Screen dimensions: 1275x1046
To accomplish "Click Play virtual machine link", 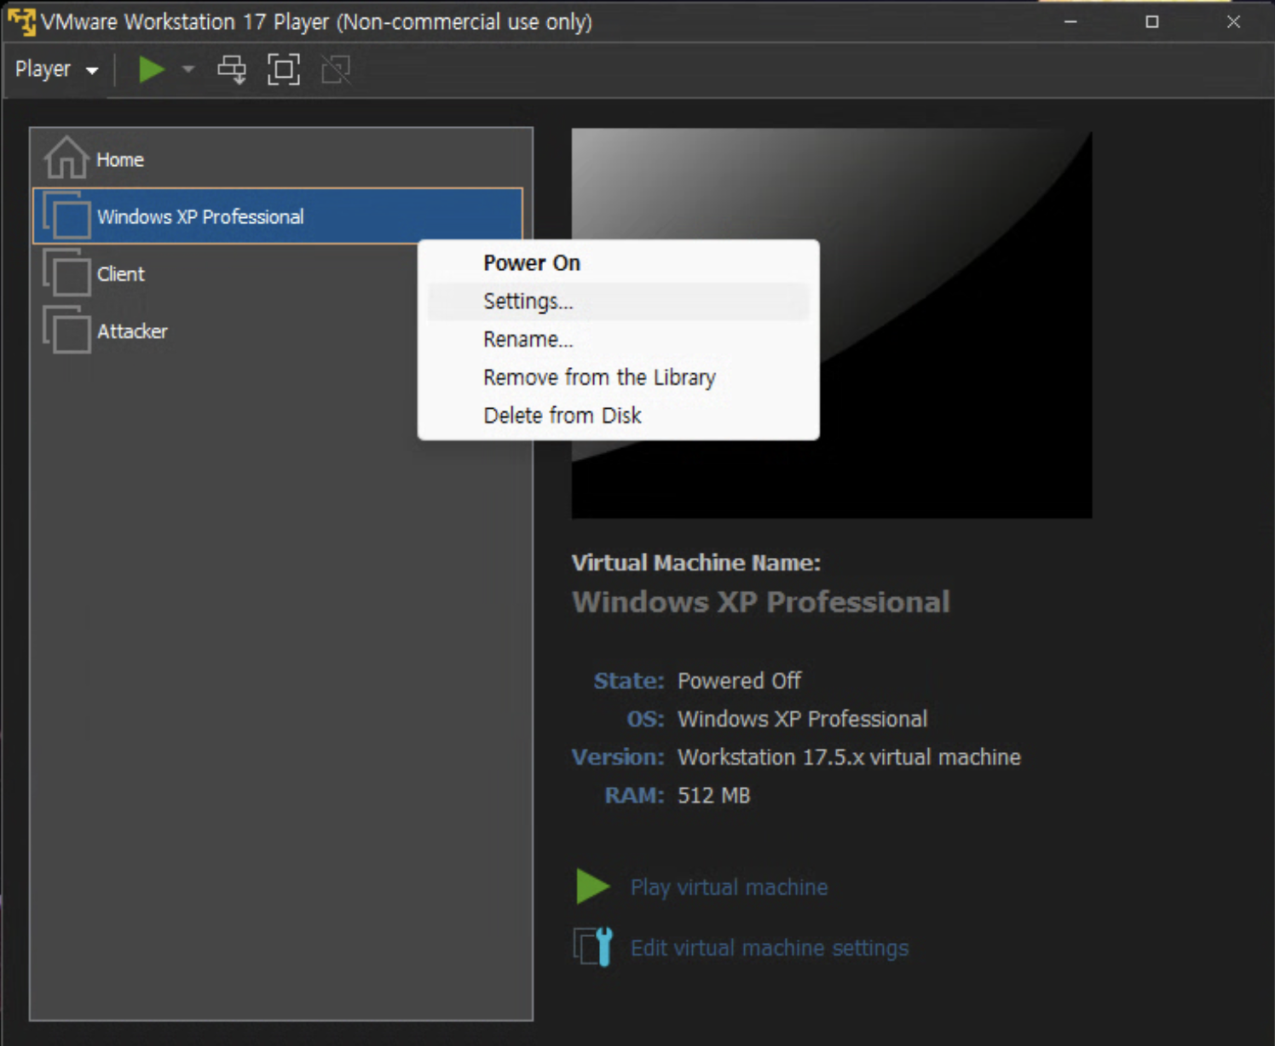I will click(x=729, y=887).
